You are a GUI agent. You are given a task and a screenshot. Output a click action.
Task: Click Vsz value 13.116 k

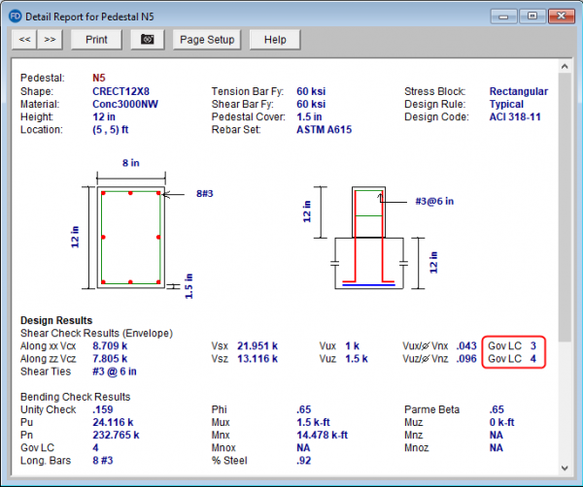tap(257, 359)
